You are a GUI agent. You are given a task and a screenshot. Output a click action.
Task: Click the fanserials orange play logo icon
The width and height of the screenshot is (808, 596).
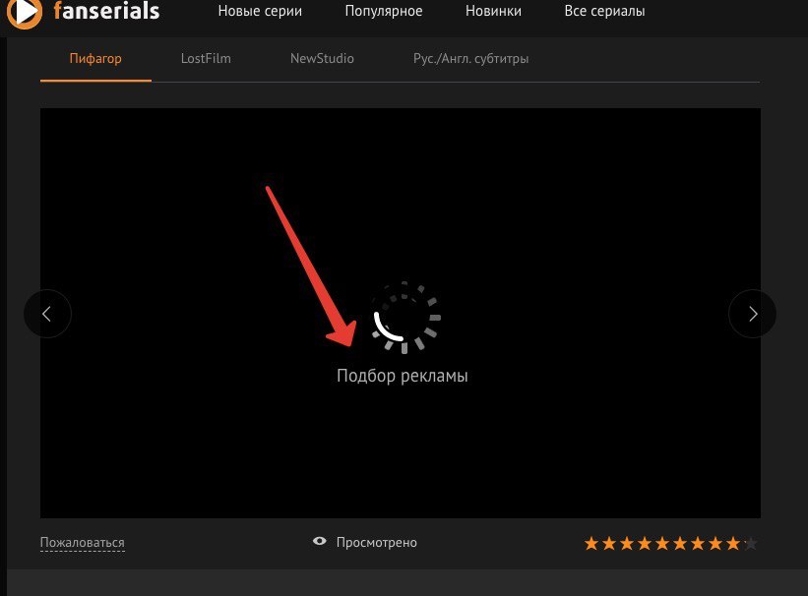pos(24,13)
